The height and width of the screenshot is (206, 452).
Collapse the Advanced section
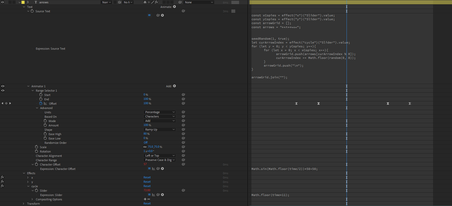pyautogui.click(x=37, y=108)
